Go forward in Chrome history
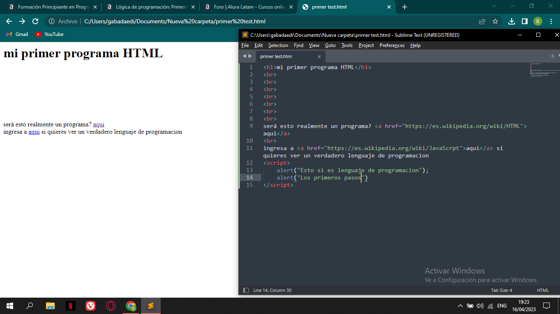 tap(22, 21)
